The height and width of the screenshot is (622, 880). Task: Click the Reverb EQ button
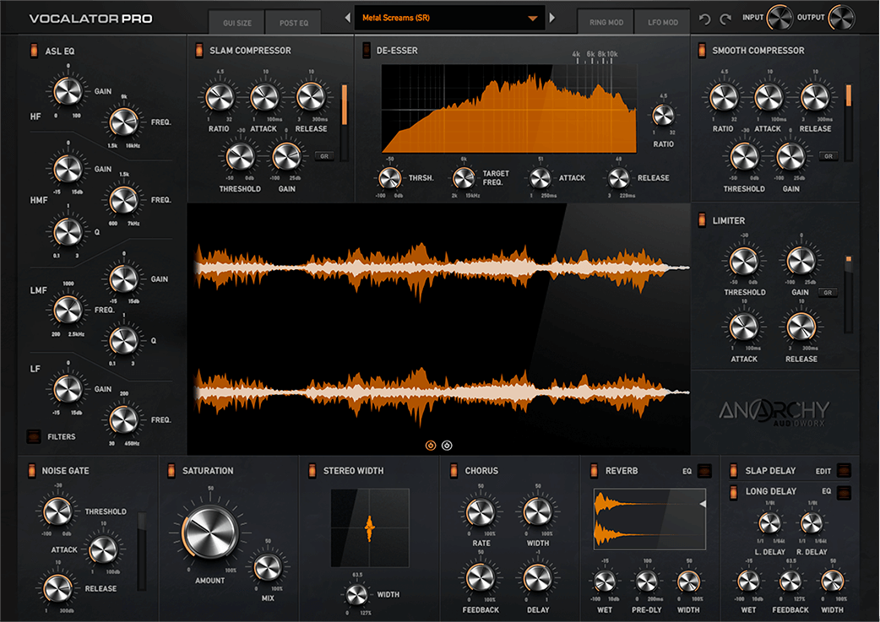704,471
